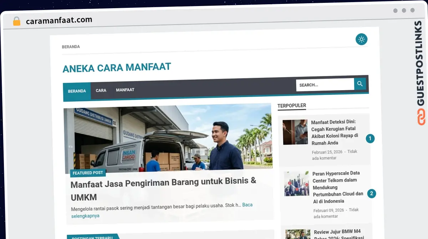Click the search magnifier button
428x239 pixels.
click(360, 84)
